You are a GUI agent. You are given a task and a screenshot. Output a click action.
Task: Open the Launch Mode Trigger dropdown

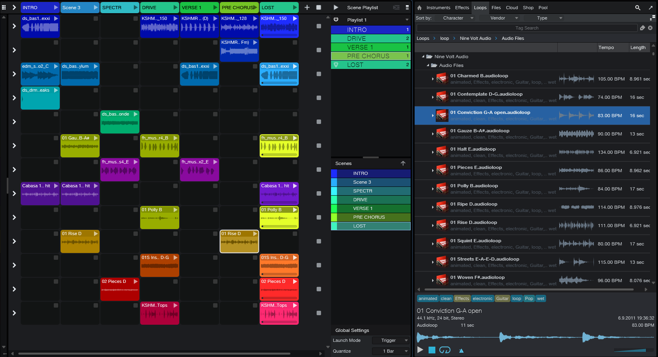(391, 340)
